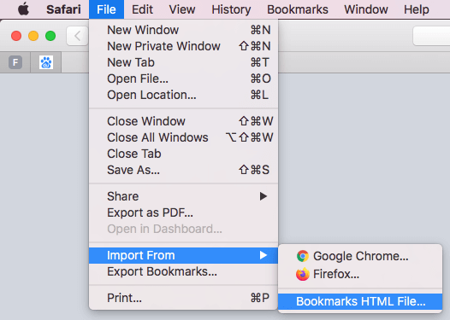The image size is (450, 320).
Task: Switch to the tab with F icon
Action: [x=15, y=62]
